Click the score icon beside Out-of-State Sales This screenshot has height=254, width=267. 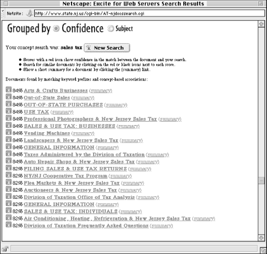pyautogui.click(x=8, y=97)
